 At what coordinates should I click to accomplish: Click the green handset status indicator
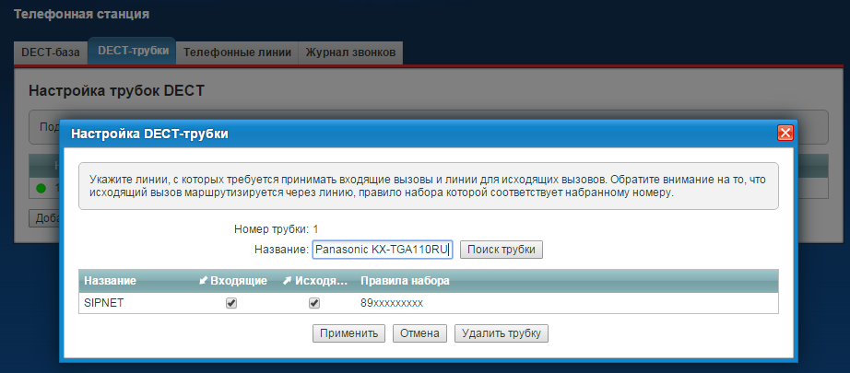tap(41, 188)
